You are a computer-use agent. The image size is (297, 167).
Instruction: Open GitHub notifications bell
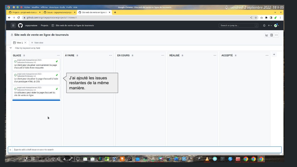[264, 25]
